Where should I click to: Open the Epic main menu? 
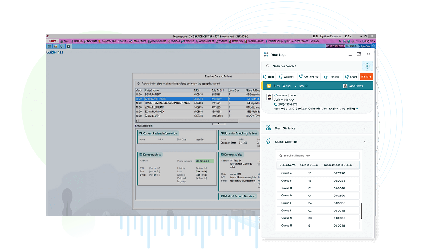(52, 41)
